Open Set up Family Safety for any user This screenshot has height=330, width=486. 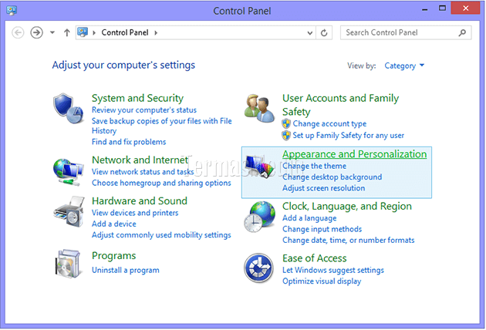(x=349, y=136)
